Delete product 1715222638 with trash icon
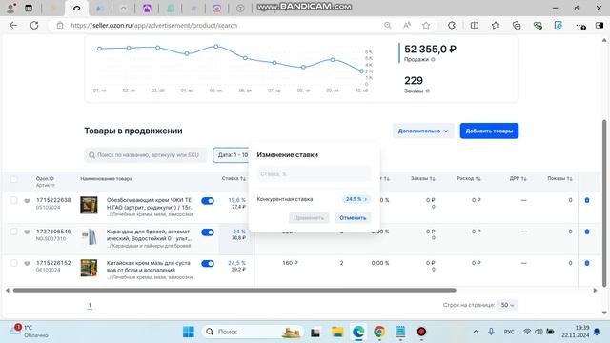Viewport: 610px width, 343px height. point(587,200)
